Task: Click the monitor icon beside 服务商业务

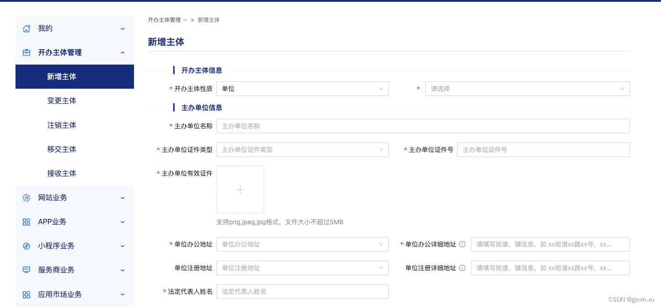Action: point(26,270)
